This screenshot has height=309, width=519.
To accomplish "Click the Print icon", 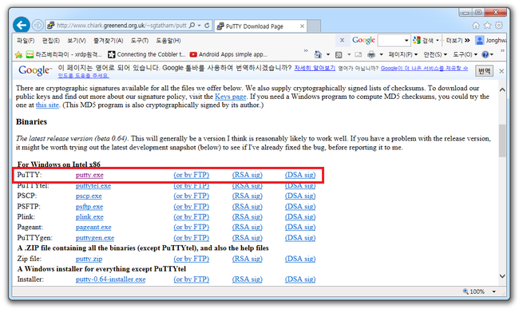I will coord(371,54).
